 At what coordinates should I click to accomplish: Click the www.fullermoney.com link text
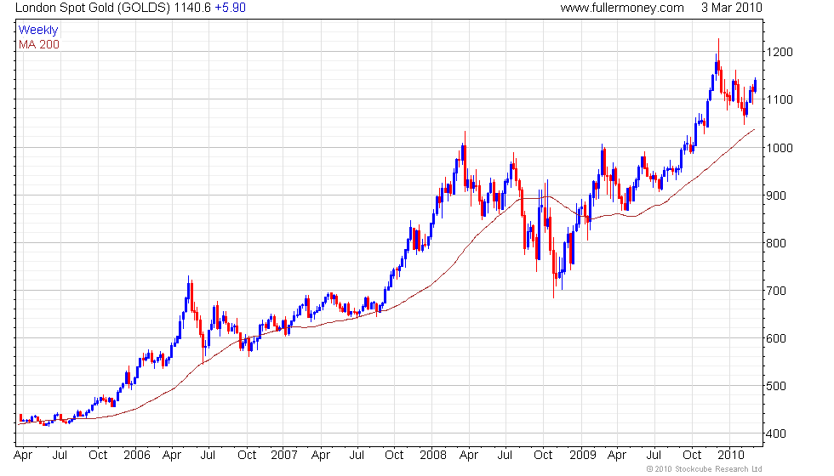622,8
